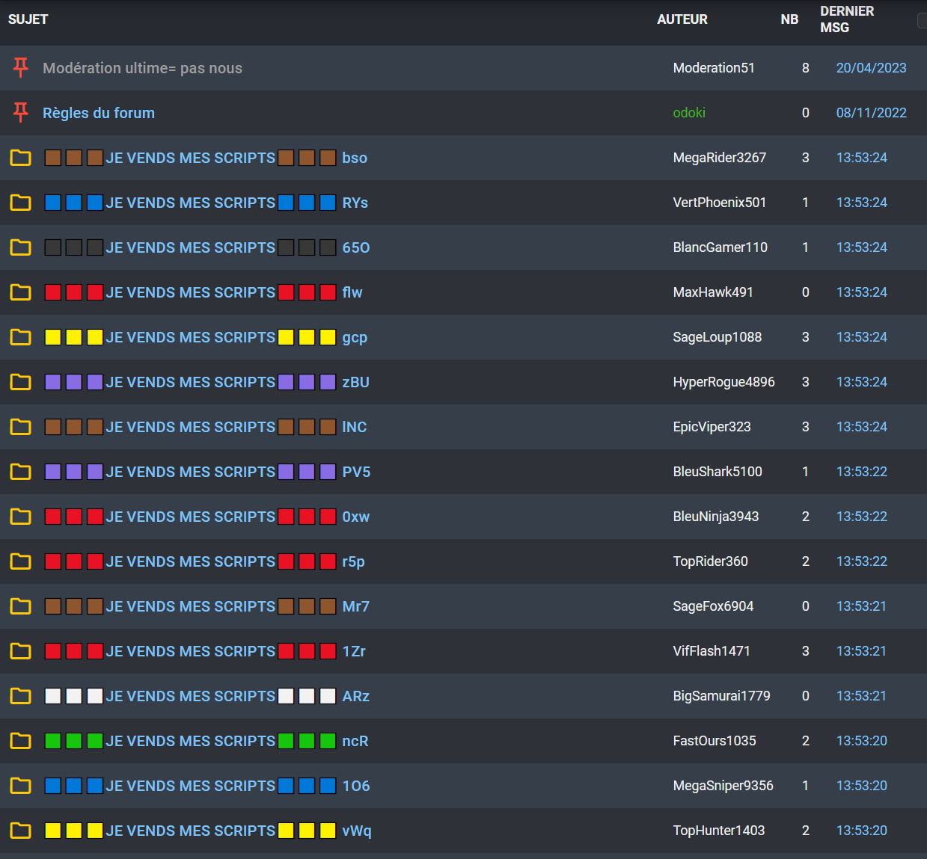Click the first white square in the ARz topic title

[52, 696]
